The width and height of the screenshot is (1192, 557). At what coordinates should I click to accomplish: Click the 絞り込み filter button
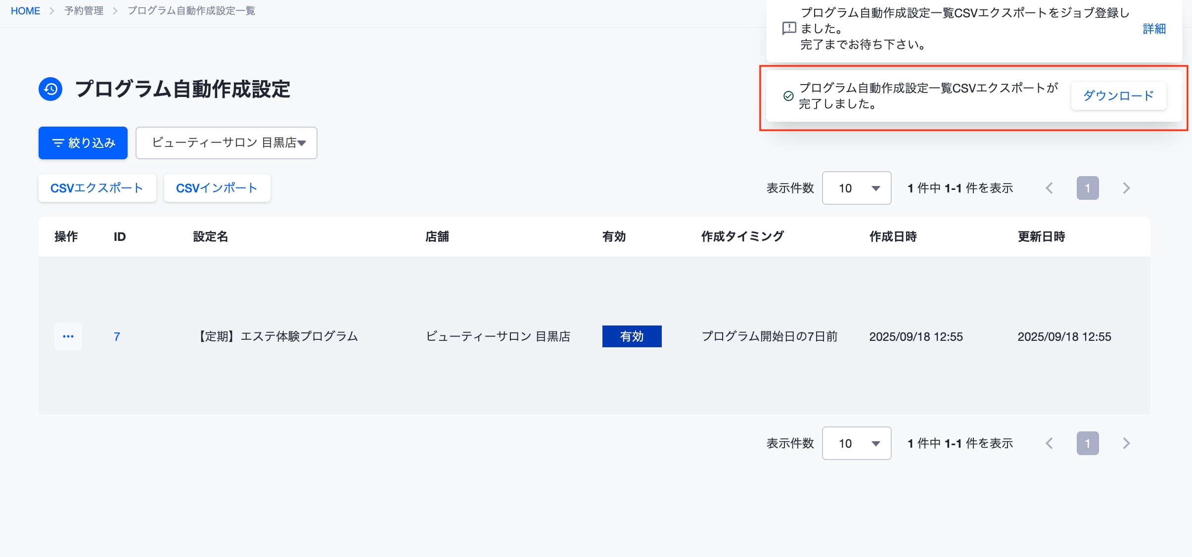(83, 143)
